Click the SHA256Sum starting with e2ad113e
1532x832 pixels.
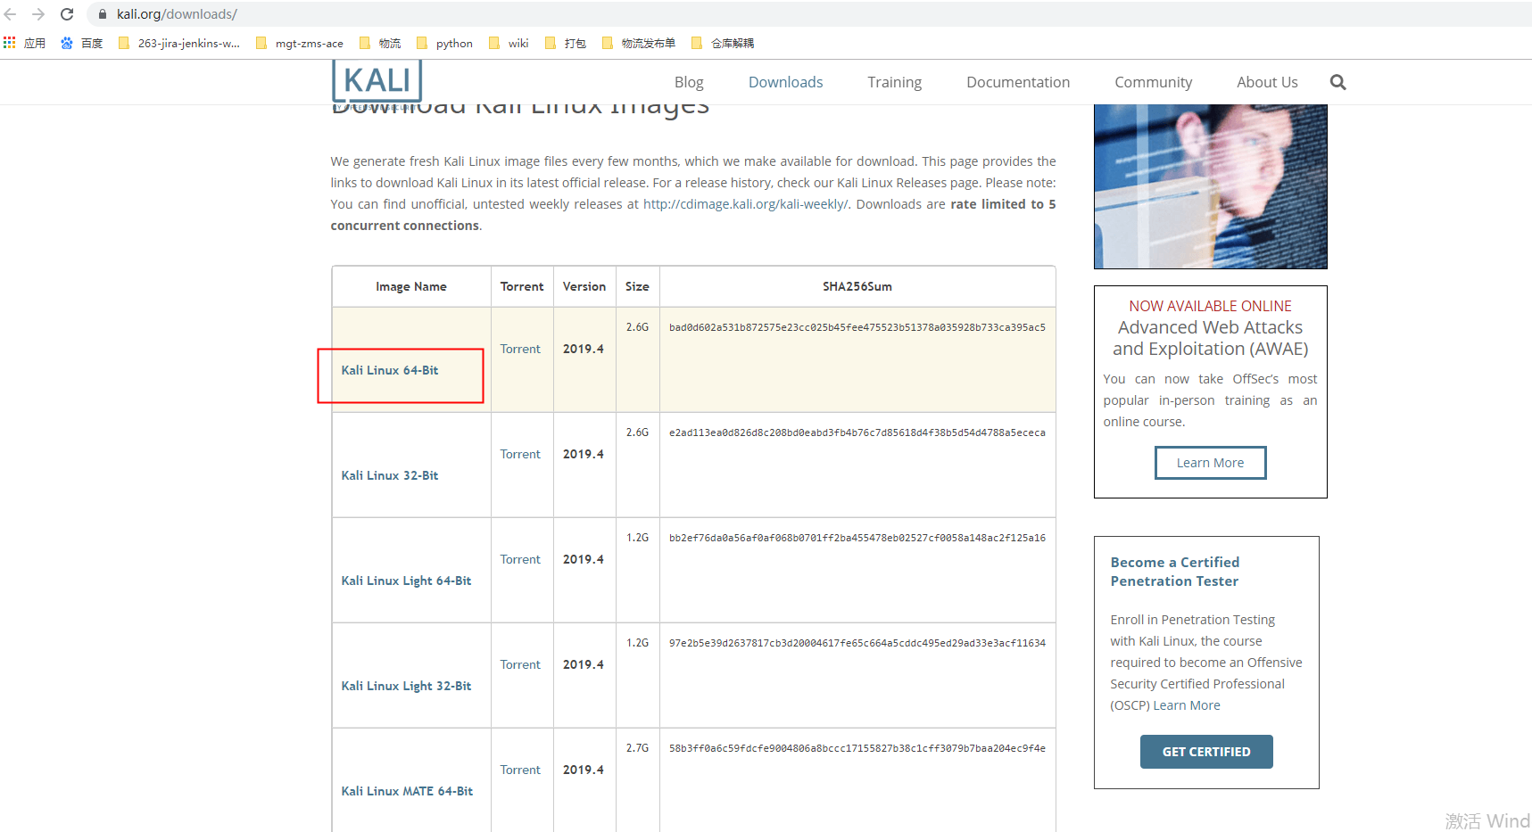pyautogui.click(x=857, y=432)
